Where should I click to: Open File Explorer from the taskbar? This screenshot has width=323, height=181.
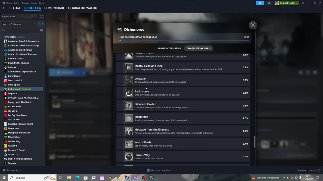coord(69,178)
